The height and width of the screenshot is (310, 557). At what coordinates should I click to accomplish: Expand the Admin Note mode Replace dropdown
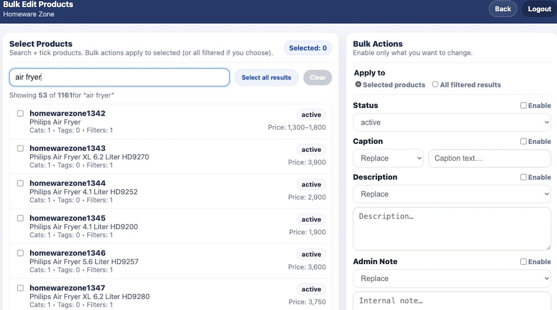click(452, 279)
